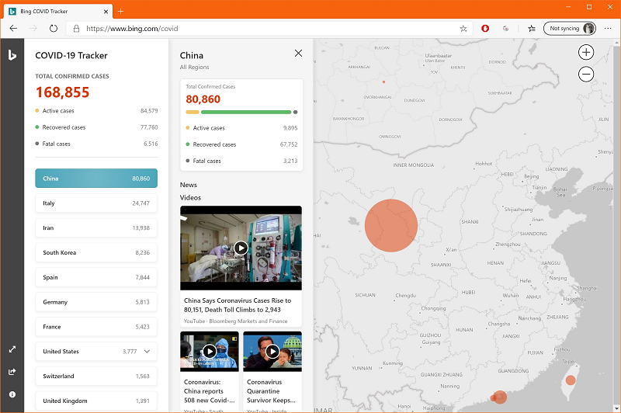621x413 pixels.
Task: Add this page to favorites with the star
Action: [x=463, y=28]
